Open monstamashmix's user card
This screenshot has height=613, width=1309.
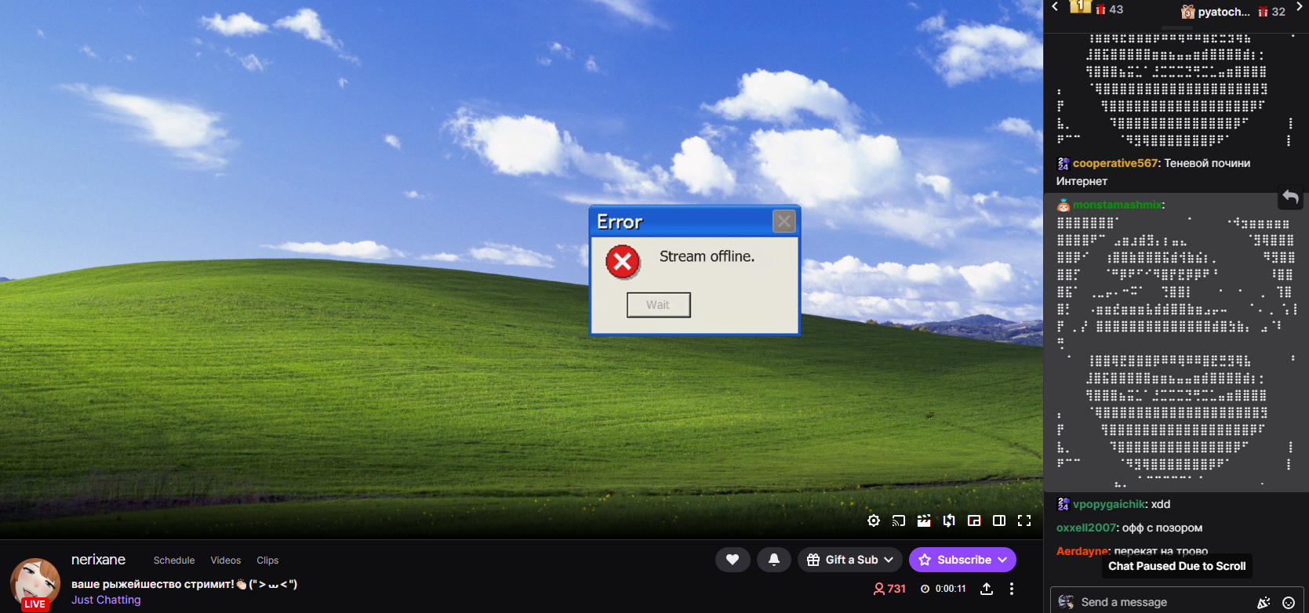(x=1117, y=205)
